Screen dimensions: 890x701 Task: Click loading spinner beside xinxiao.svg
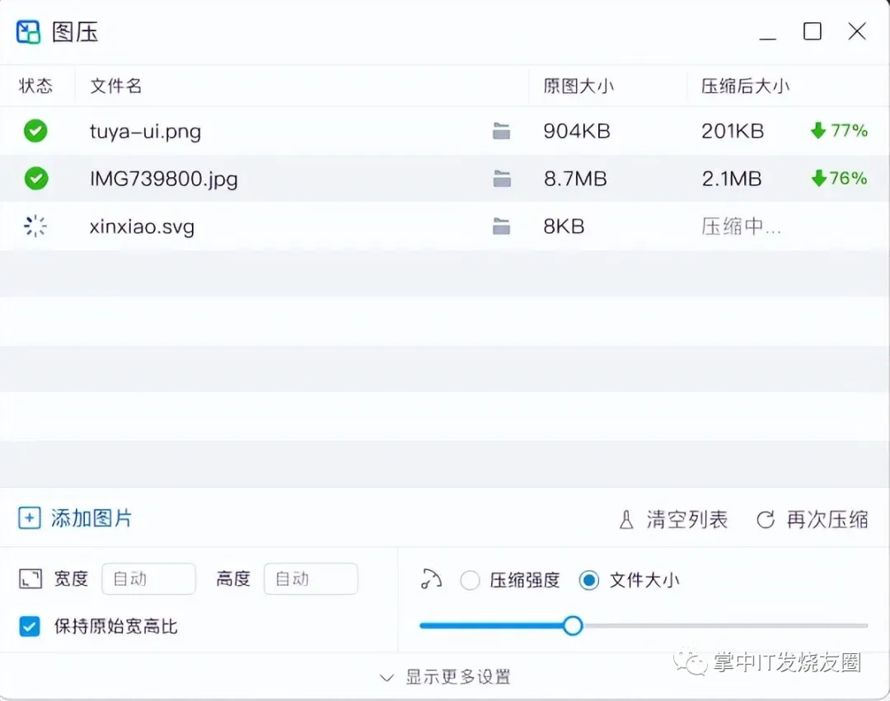tap(35, 226)
